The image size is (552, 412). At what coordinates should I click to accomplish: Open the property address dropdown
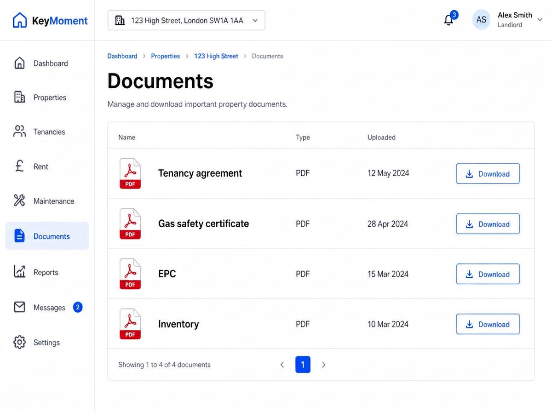point(186,20)
